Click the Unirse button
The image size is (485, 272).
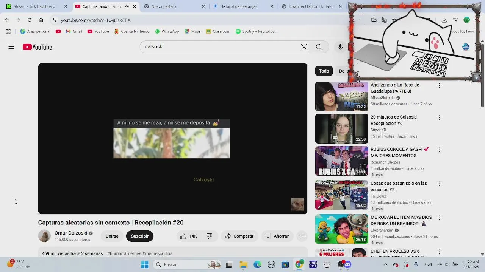[x=112, y=236]
